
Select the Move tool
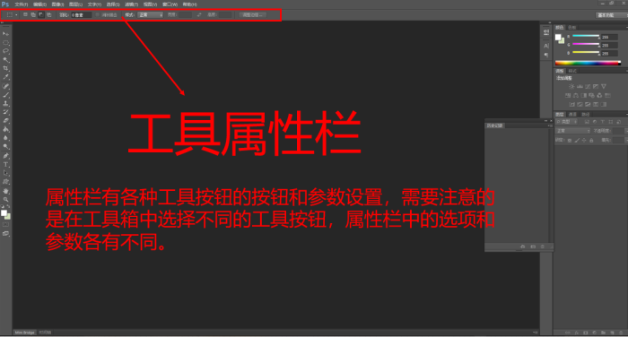(5, 34)
